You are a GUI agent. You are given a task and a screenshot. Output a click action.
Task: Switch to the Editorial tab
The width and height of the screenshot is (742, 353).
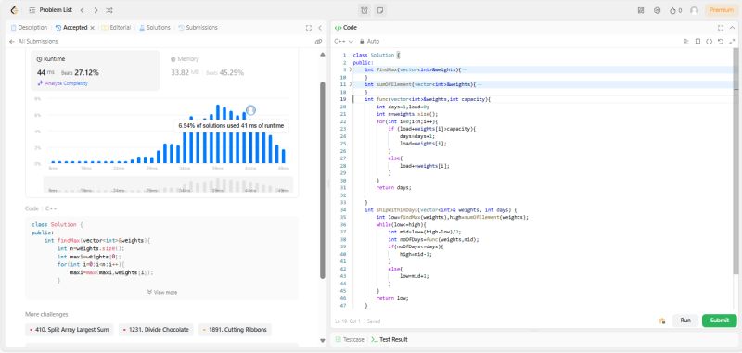117,28
